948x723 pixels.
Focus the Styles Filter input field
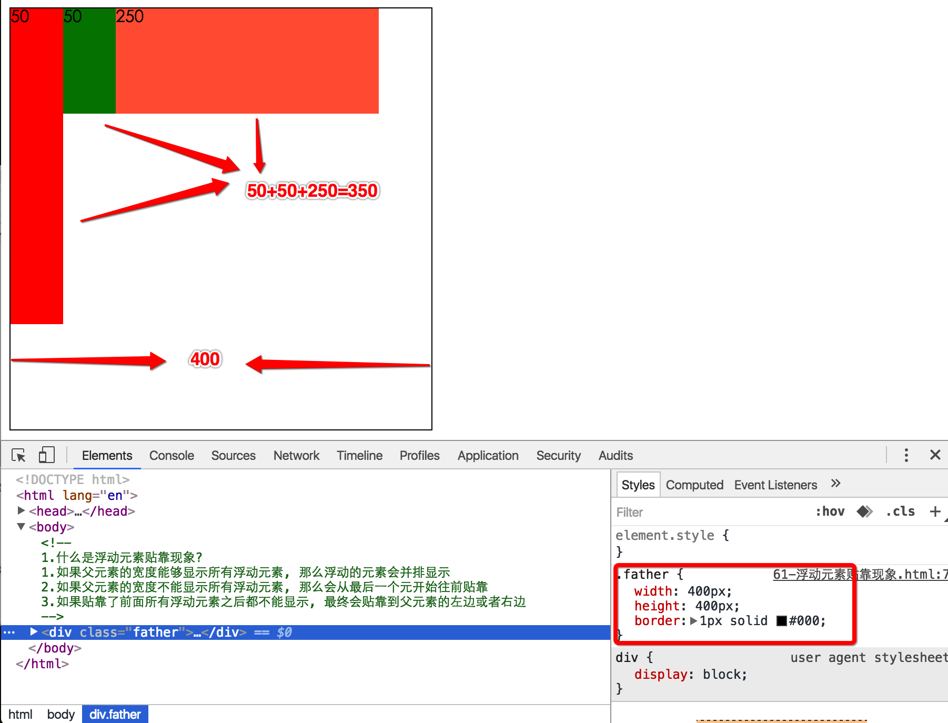point(710,512)
